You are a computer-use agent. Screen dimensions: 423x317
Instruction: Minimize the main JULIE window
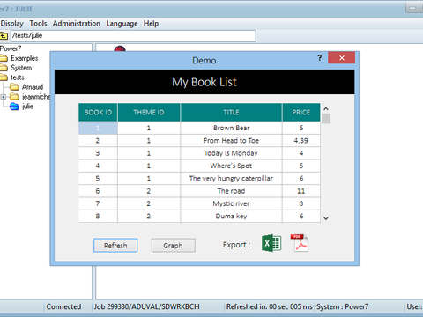[x=412, y=8]
